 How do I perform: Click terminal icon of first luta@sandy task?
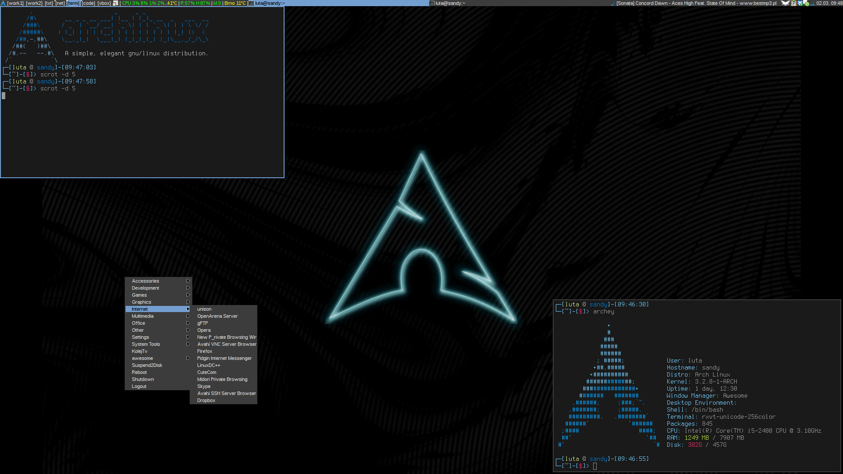click(252, 3)
